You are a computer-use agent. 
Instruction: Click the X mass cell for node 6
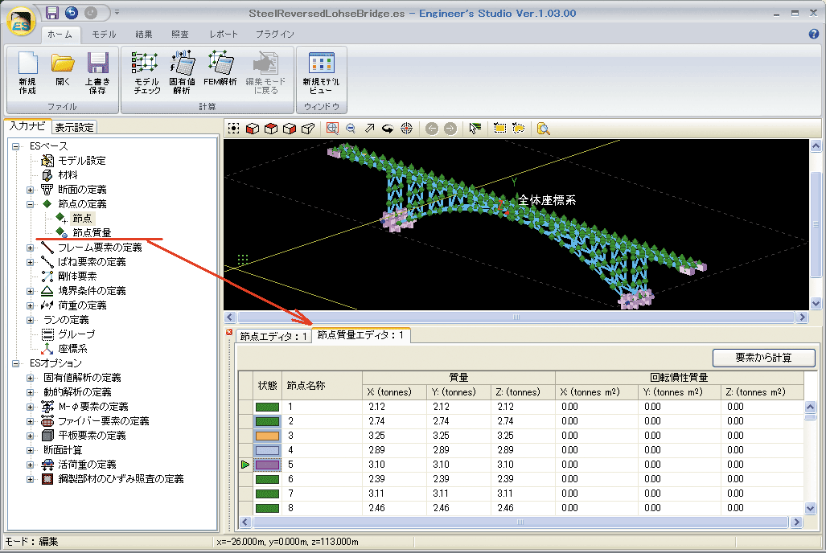pos(395,479)
